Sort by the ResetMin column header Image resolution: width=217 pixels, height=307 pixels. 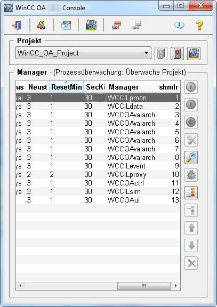[67, 87]
